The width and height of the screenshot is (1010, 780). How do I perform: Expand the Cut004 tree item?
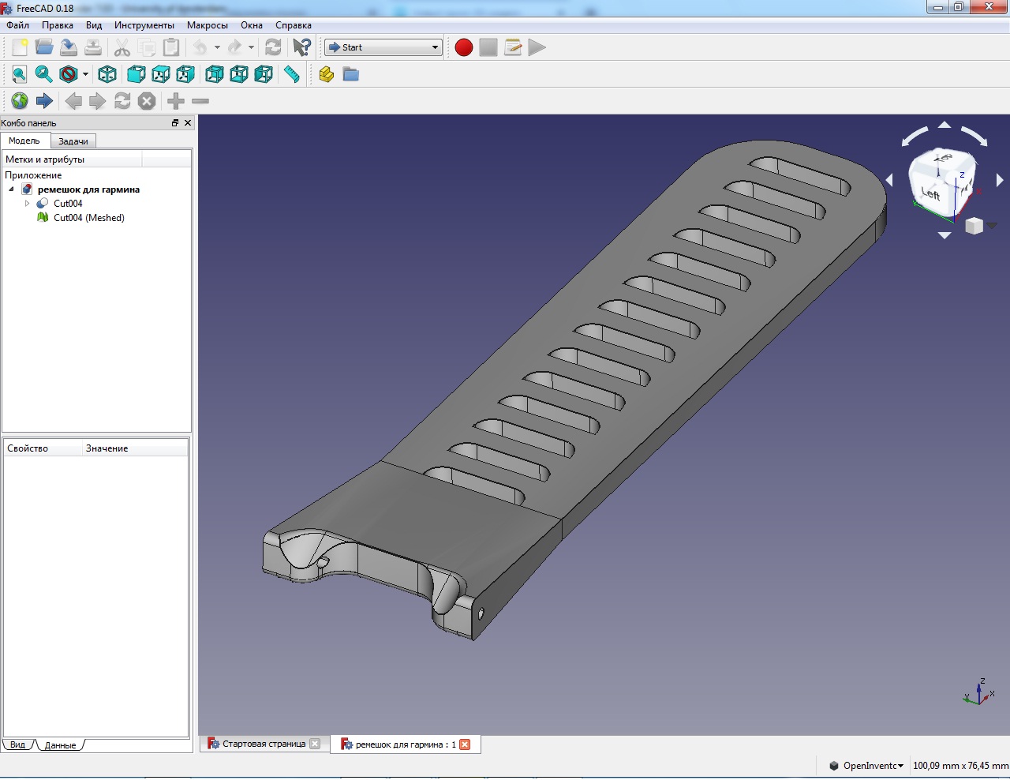(27, 204)
